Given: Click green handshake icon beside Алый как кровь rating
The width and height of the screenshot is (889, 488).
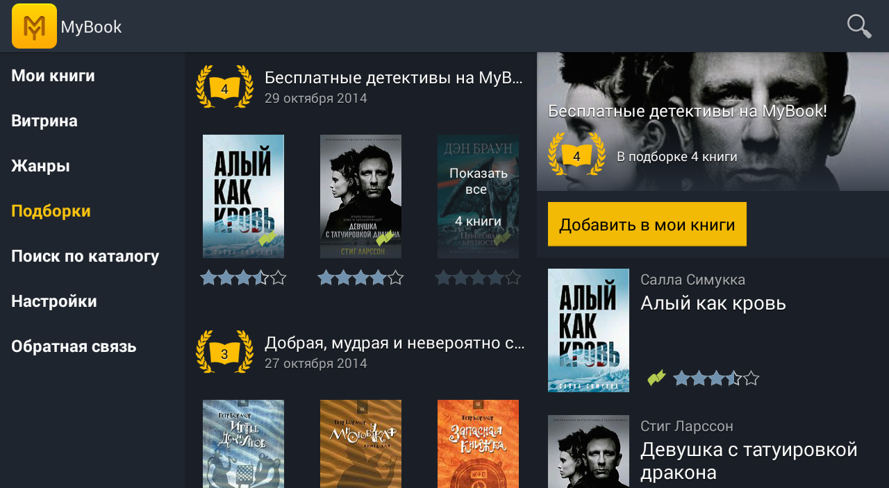Looking at the screenshot, I should [656, 378].
